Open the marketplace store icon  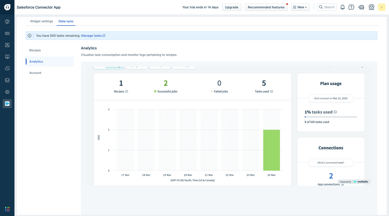pos(371,7)
